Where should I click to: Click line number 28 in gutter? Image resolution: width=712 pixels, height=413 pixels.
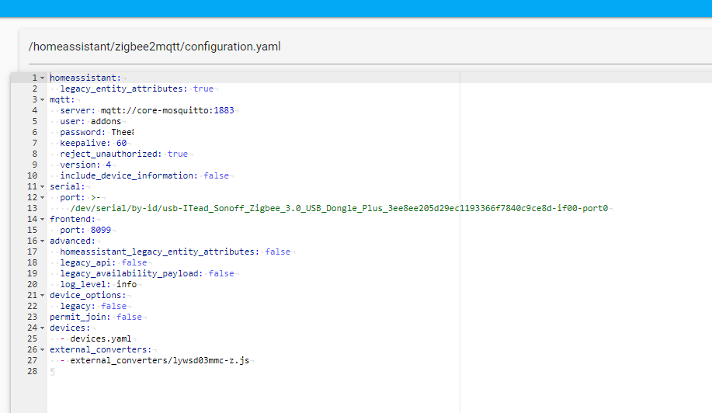tap(32, 372)
